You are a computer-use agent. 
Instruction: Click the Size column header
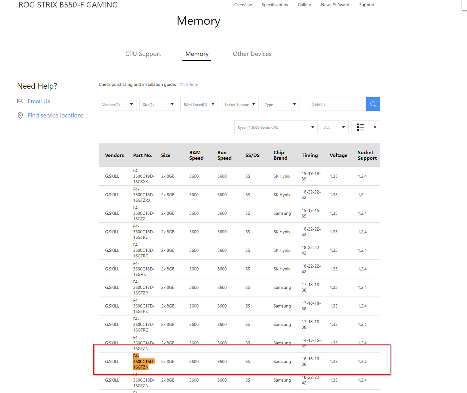(x=166, y=155)
